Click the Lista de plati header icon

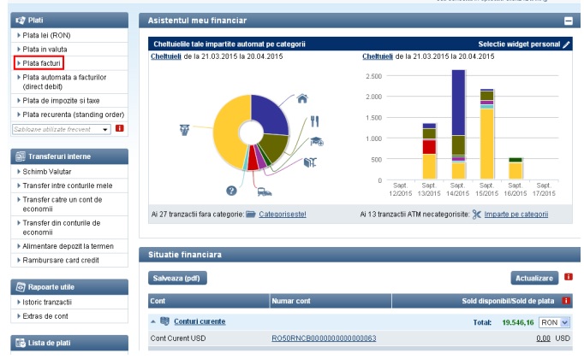[x=21, y=343]
